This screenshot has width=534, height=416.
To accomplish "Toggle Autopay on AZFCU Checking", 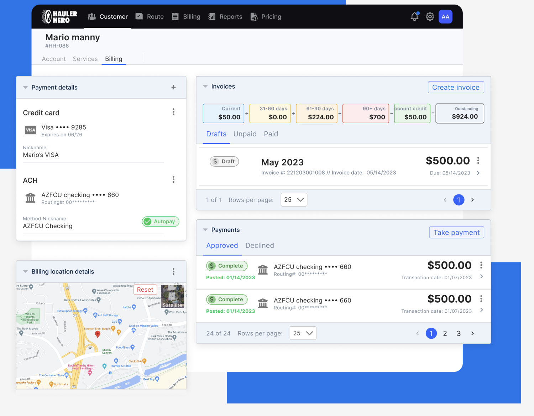I will tap(161, 221).
